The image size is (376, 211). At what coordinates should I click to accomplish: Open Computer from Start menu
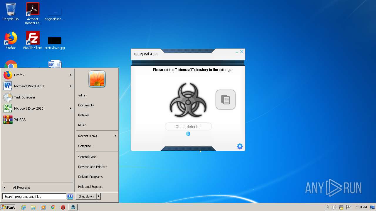click(x=85, y=146)
